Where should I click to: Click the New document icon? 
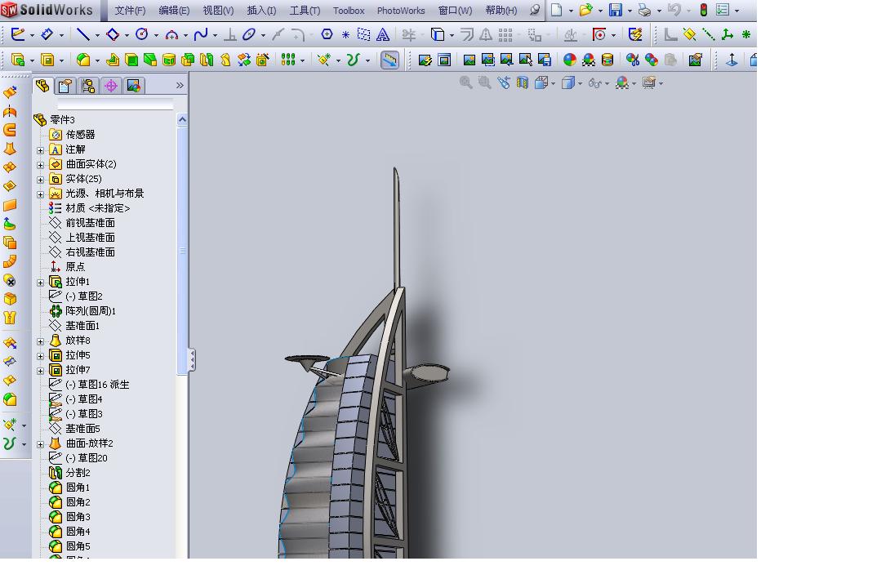coord(557,11)
